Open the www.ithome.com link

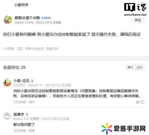coord(135,15)
